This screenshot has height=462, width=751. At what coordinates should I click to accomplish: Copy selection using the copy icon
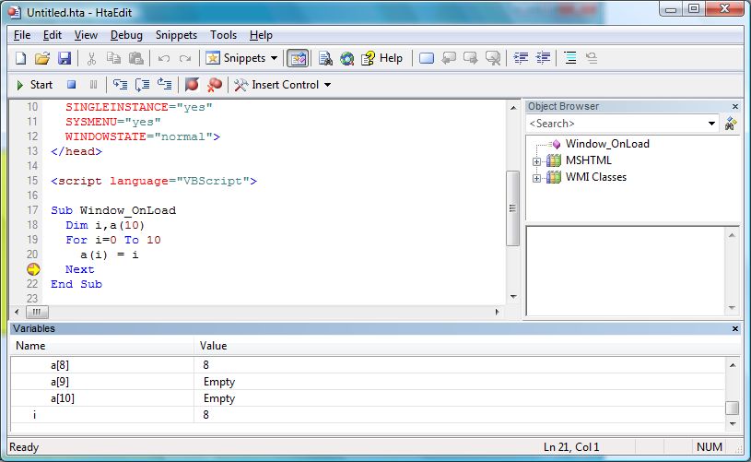(x=113, y=58)
